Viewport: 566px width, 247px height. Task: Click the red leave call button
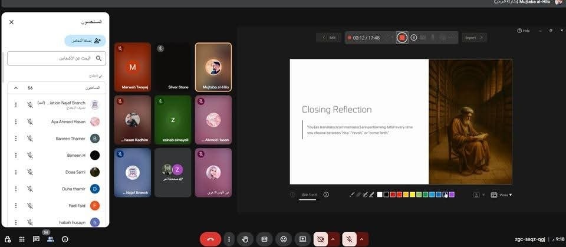pyautogui.click(x=210, y=239)
